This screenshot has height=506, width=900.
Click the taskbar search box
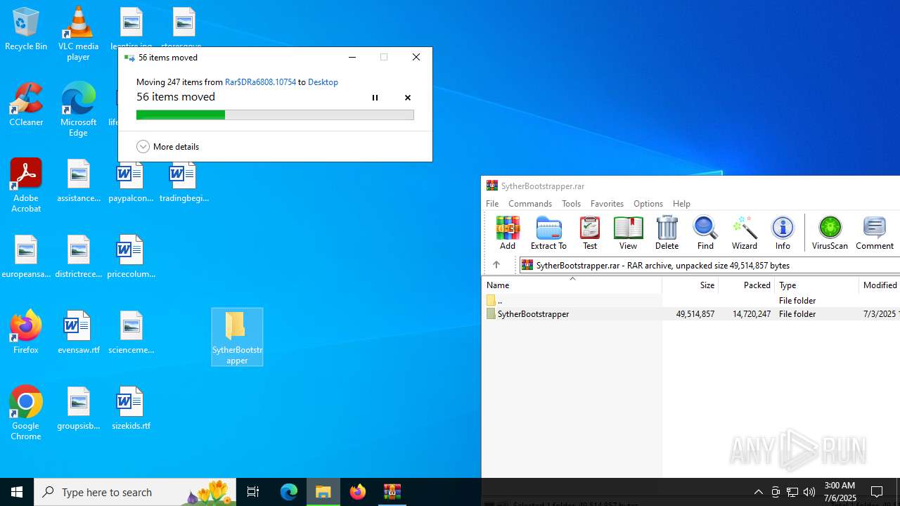tap(135, 492)
